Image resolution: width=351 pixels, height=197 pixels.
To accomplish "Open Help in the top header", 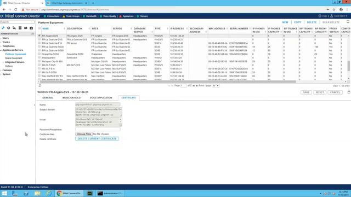I will pos(322,16).
